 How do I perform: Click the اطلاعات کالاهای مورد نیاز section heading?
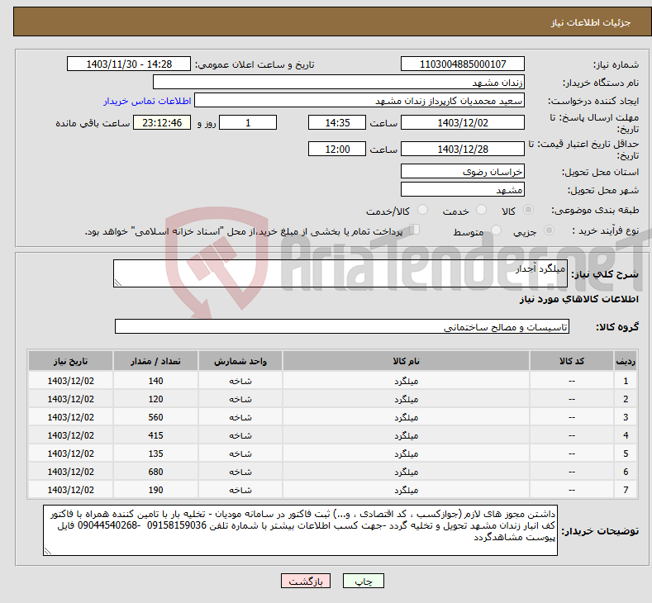coord(578,299)
